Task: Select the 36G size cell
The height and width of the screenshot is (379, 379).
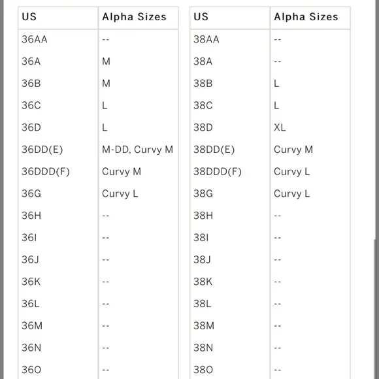Action: click(31, 193)
